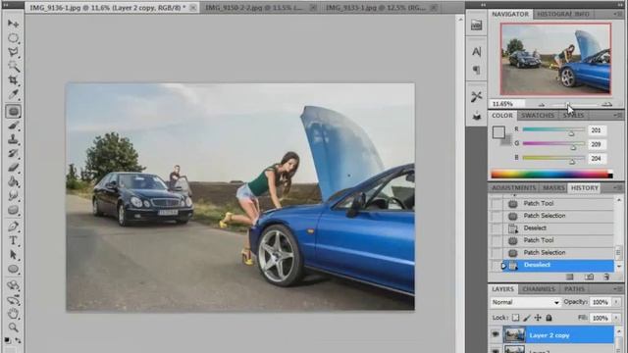Toggle lock image pixels
The image size is (628, 353).
(527, 318)
